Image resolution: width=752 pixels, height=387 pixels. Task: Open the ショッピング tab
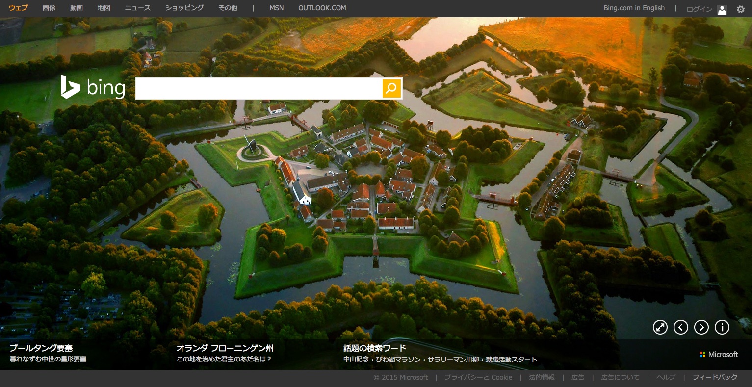pyautogui.click(x=184, y=8)
